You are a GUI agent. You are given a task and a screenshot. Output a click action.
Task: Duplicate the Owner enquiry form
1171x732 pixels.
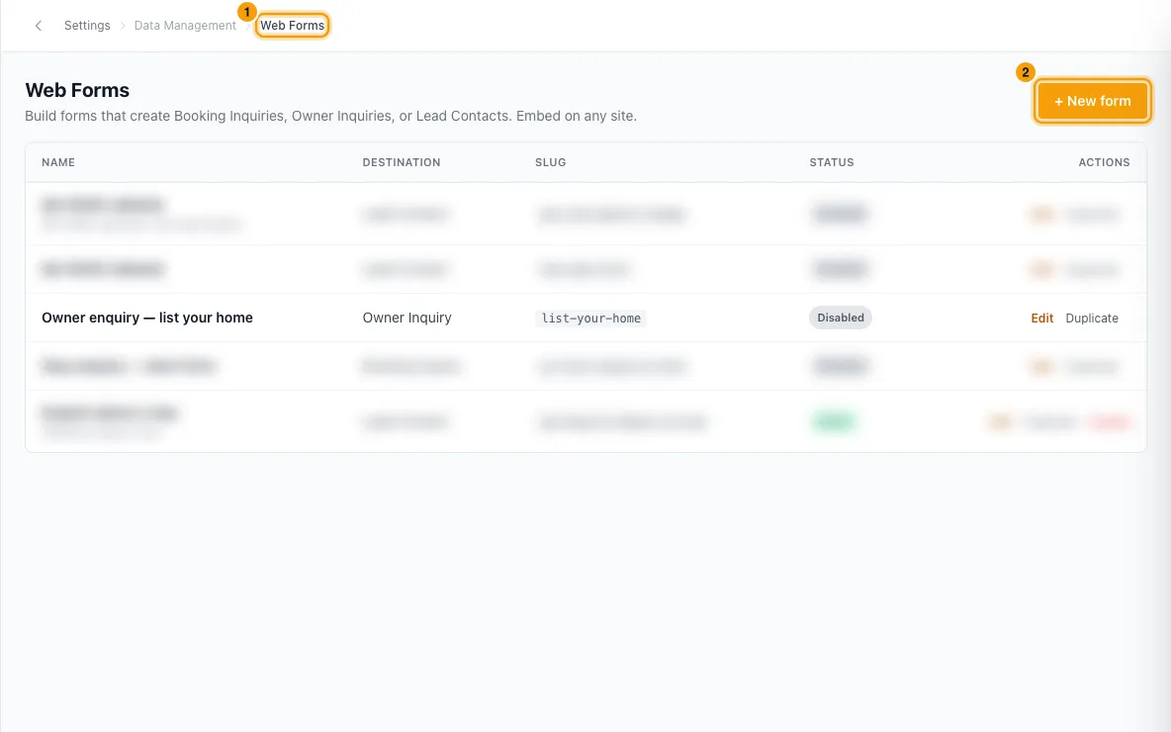1092,319
